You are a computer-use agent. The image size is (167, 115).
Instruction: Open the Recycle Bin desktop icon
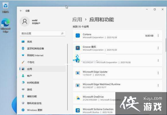click(5, 8)
